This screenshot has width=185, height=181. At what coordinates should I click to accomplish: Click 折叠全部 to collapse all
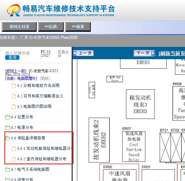coord(63,54)
